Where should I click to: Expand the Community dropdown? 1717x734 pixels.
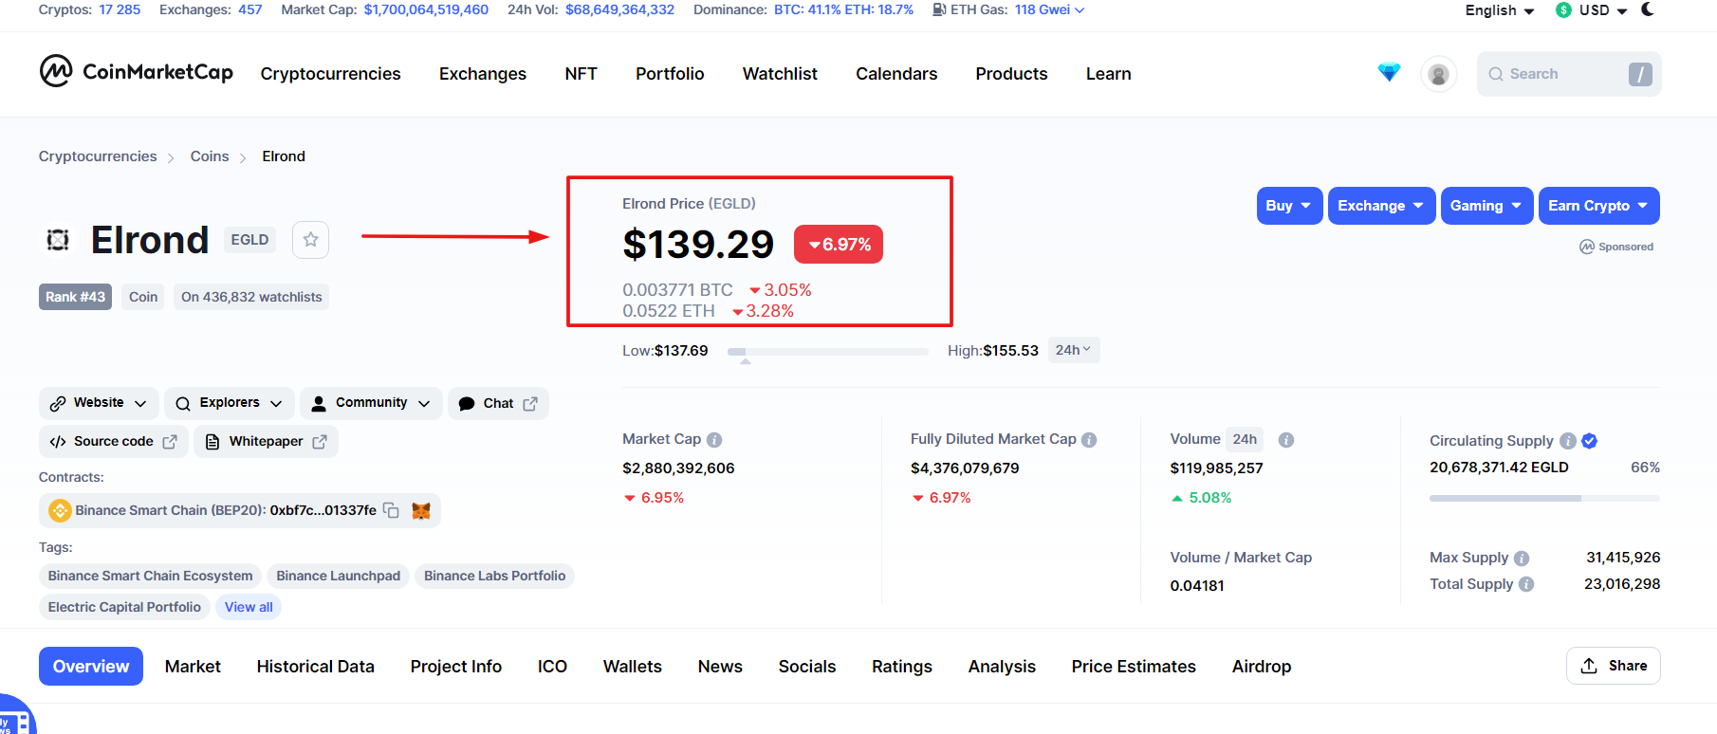click(371, 403)
